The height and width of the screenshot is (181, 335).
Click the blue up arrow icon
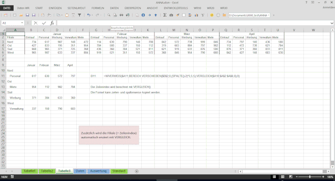click(x=155, y=15)
